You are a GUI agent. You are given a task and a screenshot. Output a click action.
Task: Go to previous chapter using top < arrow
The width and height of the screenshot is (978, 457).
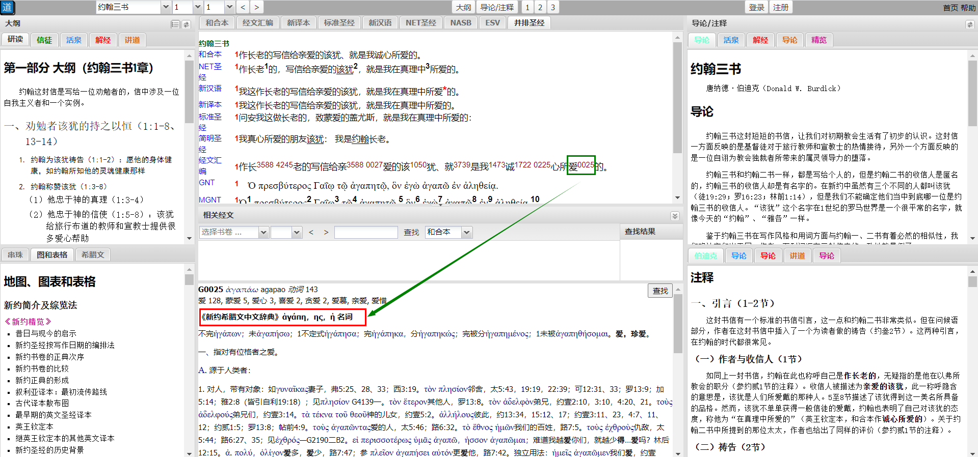tap(243, 7)
